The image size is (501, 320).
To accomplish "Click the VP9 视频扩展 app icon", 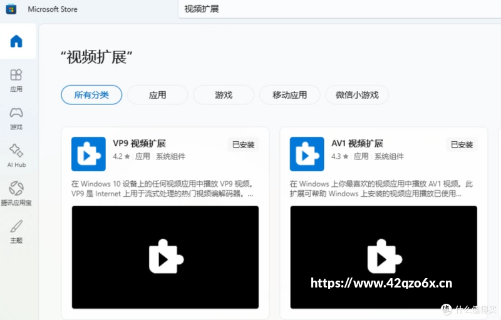I will (88, 154).
